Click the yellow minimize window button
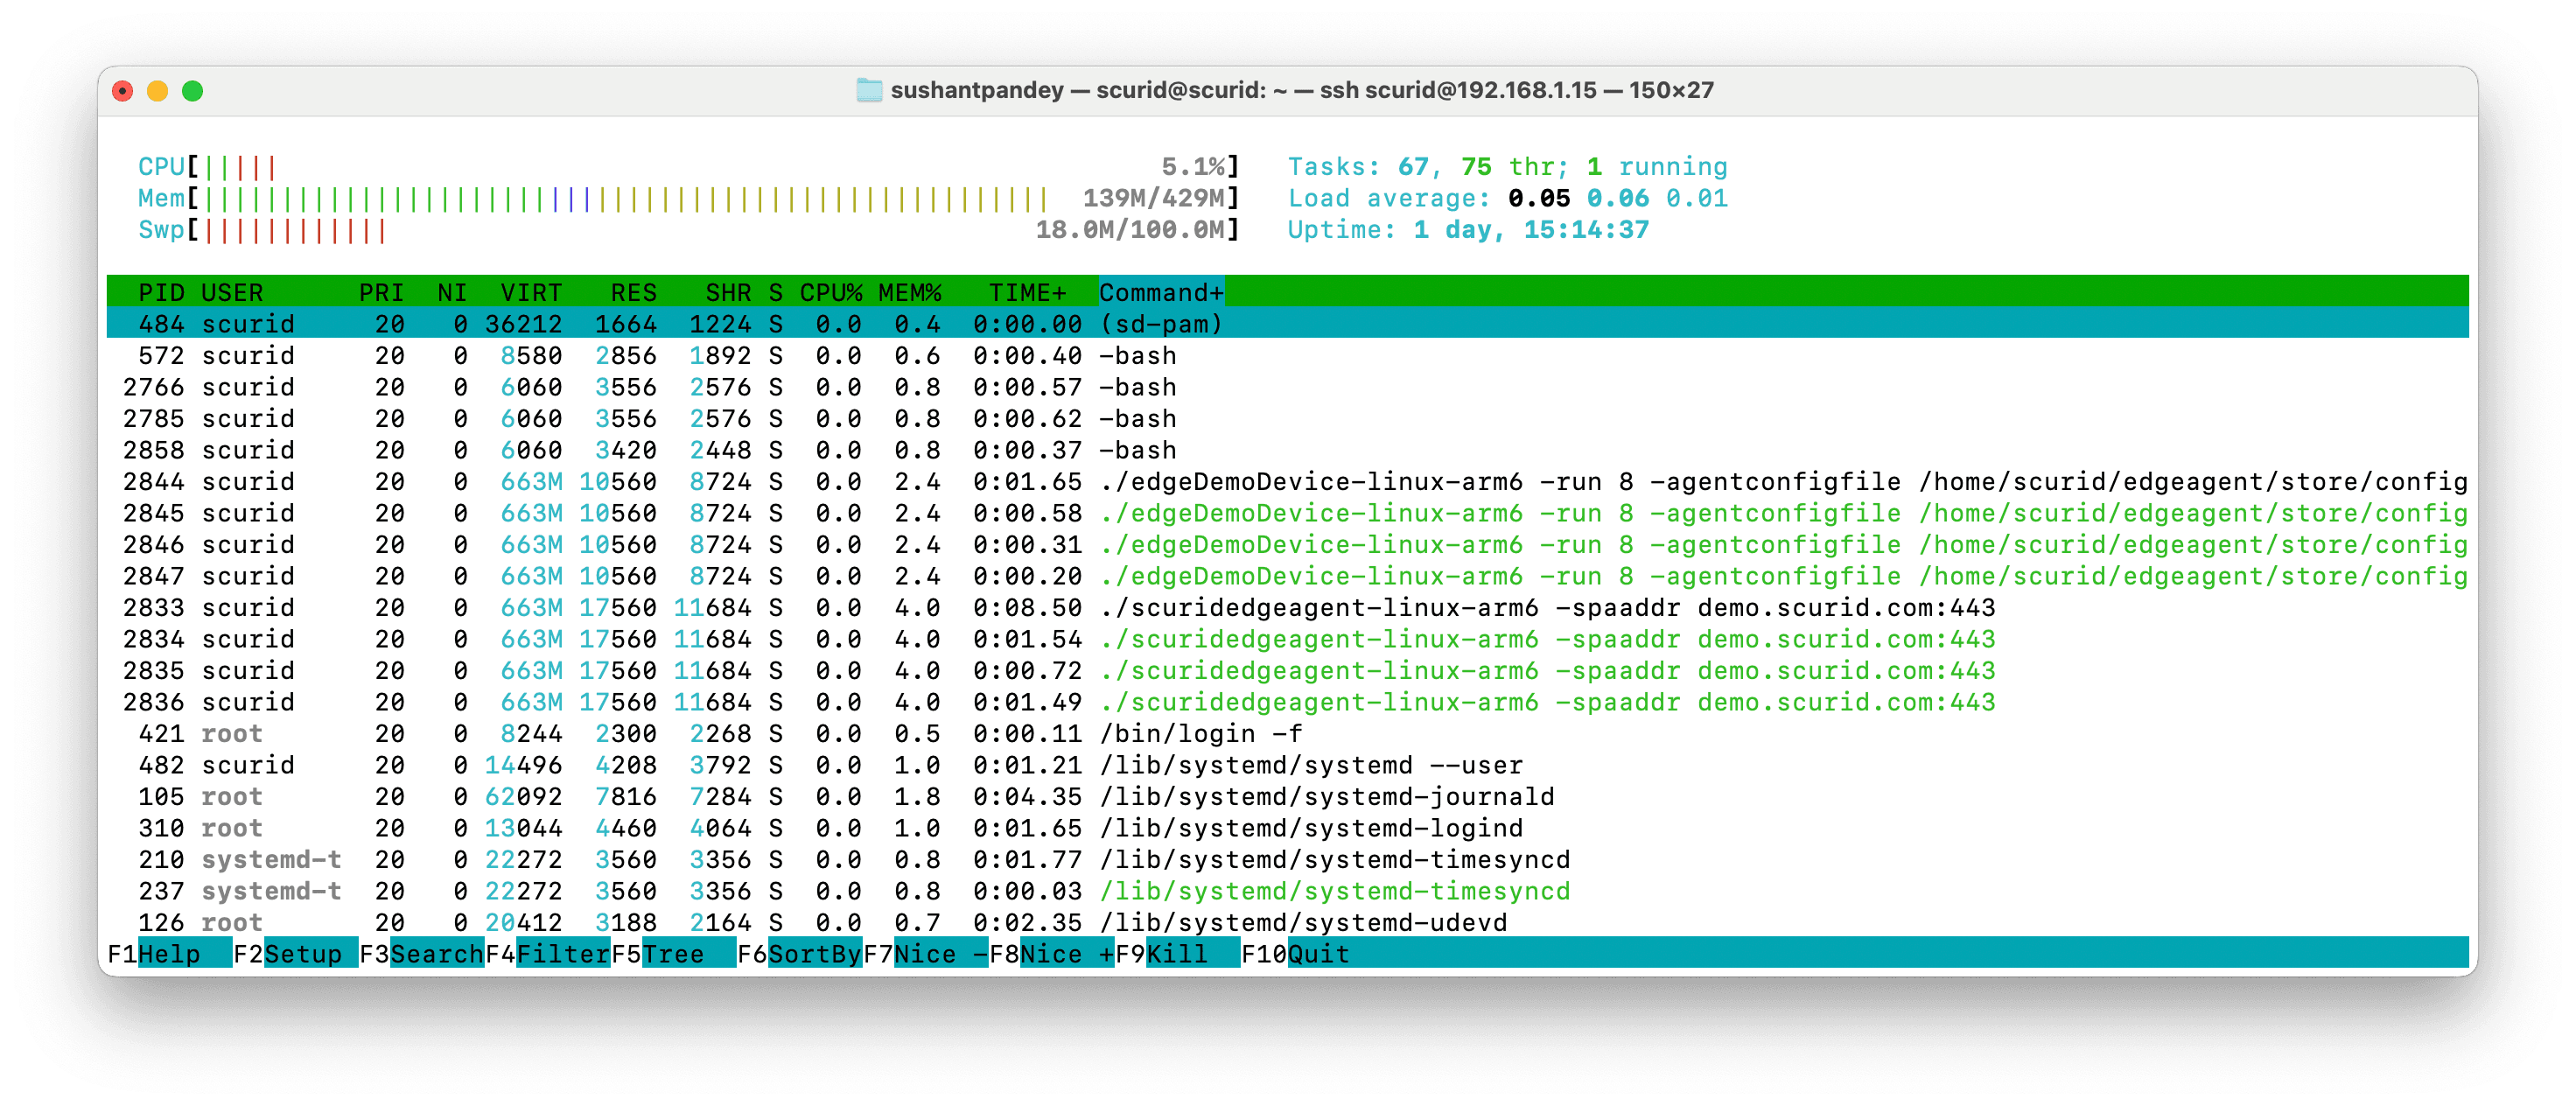Image resolution: width=2576 pixels, height=1106 pixels. click(x=158, y=91)
